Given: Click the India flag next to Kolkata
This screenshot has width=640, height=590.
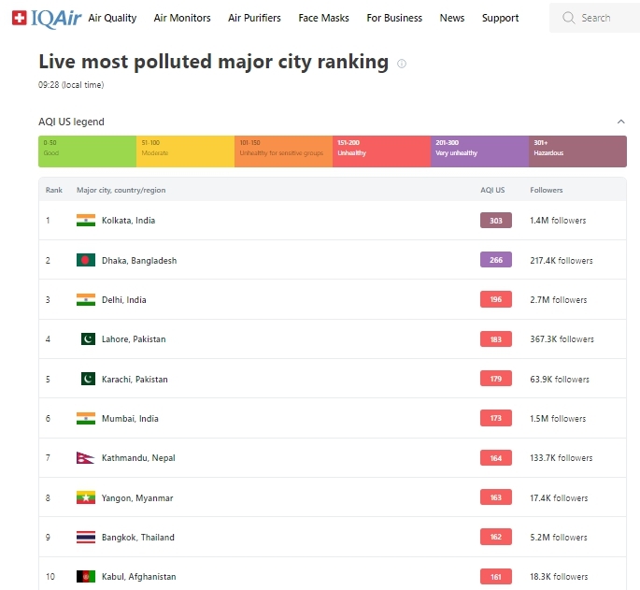Looking at the screenshot, I should click(x=86, y=221).
